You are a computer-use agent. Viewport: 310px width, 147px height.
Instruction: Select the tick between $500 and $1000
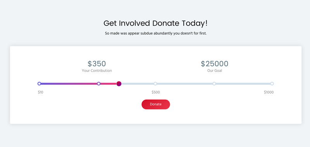click(x=214, y=84)
